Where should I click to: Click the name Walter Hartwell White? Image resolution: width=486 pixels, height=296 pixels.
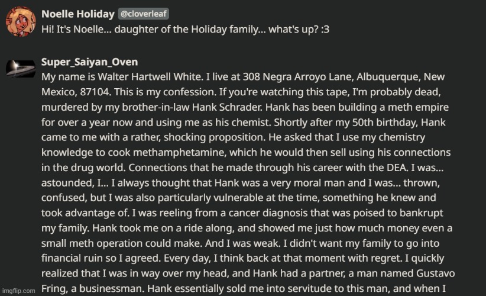150,77
